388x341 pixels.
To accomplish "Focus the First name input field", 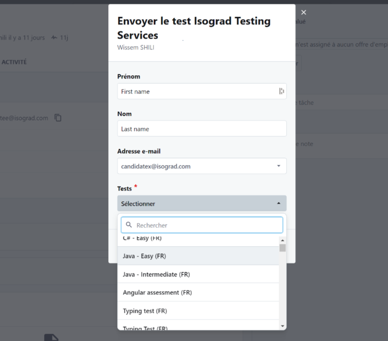I will tap(202, 91).
